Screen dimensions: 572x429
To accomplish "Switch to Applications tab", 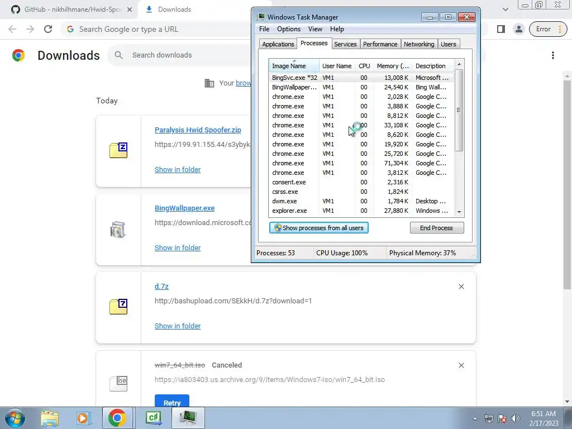I will coord(278,44).
